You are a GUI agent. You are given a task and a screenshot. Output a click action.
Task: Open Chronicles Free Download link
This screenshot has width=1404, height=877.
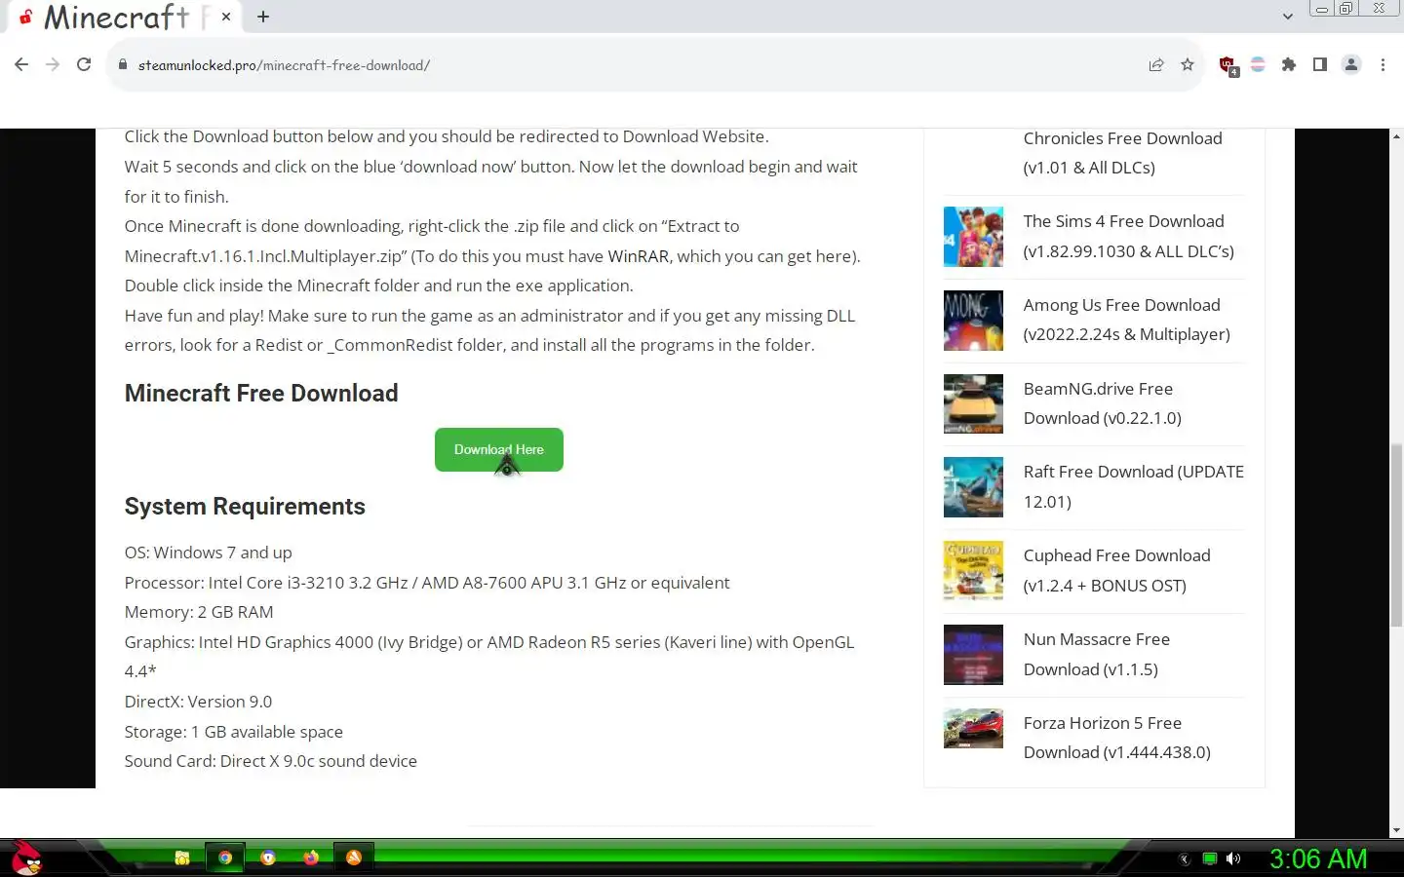(x=1123, y=153)
